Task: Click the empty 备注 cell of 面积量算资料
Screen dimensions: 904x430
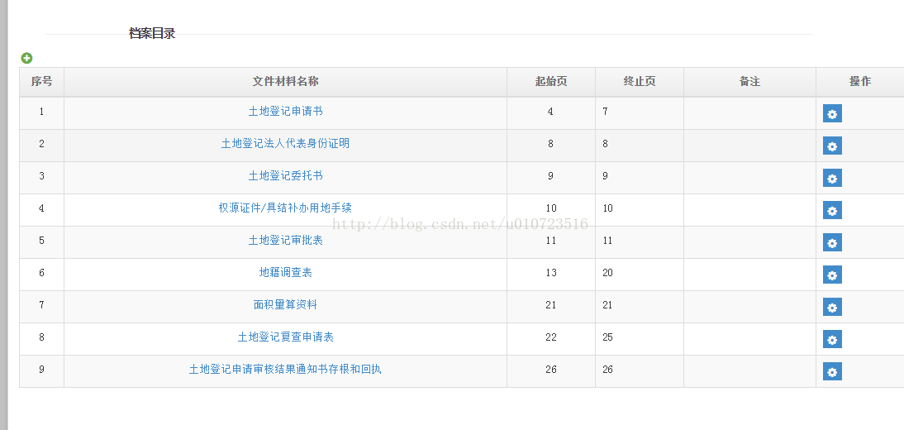Action: coord(749,307)
